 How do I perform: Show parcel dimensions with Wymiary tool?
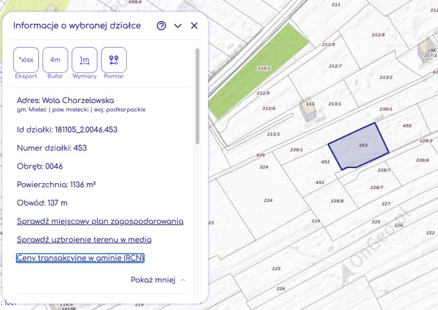point(84,60)
